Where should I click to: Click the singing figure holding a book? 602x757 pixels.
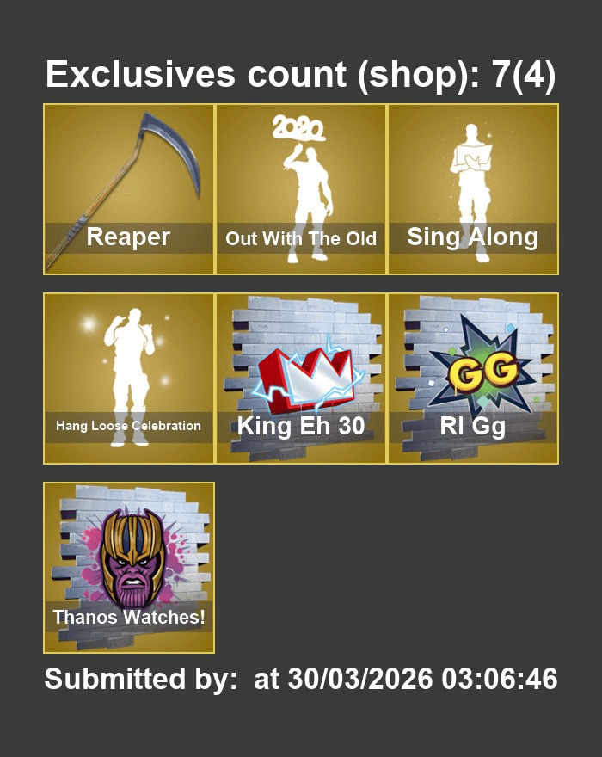point(470,191)
